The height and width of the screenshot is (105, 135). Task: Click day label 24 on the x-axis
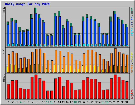click(99, 102)
